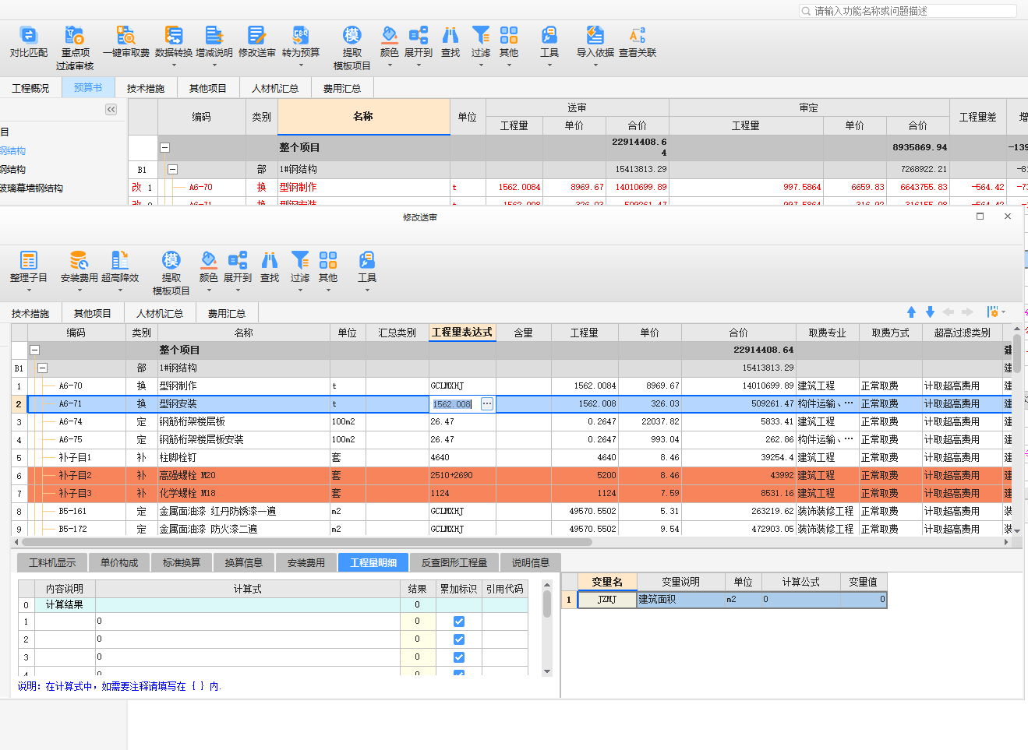Click JZMJ variable name cell

607,600
